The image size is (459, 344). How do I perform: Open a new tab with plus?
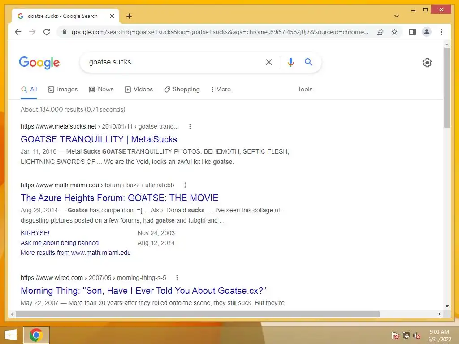tap(129, 16)
